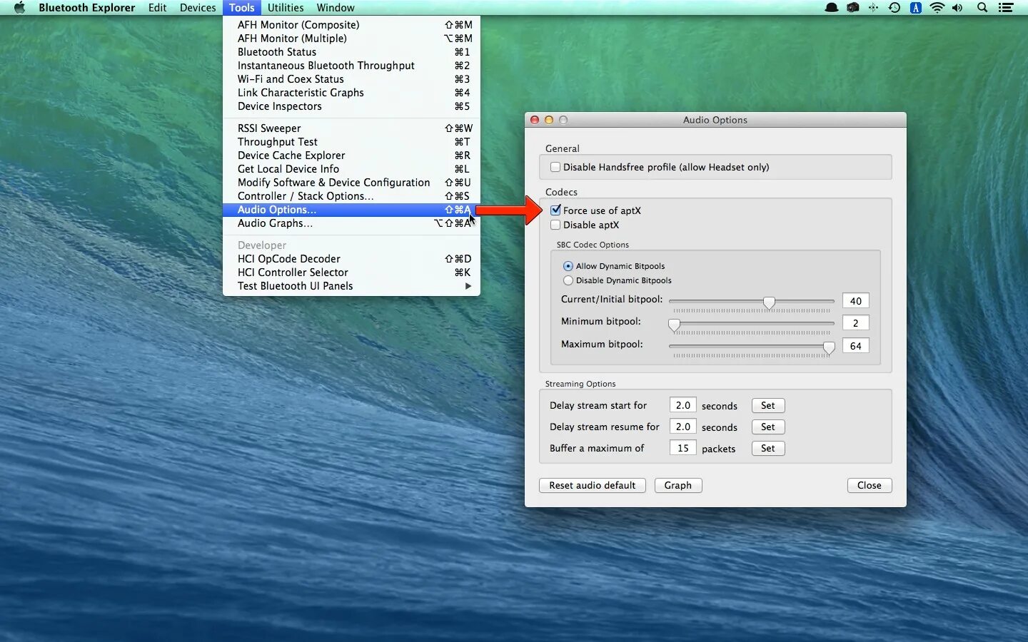Open the Devices menu
The height and width of the screenshot is (642, 1028).
coord(198,8)
